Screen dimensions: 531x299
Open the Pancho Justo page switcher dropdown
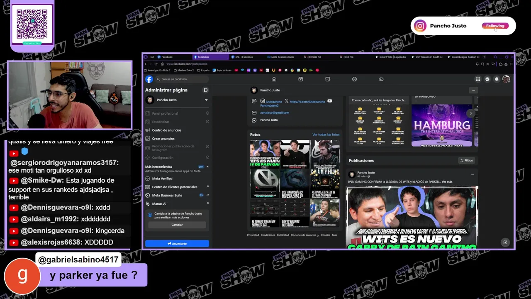[x=206, y=100]
